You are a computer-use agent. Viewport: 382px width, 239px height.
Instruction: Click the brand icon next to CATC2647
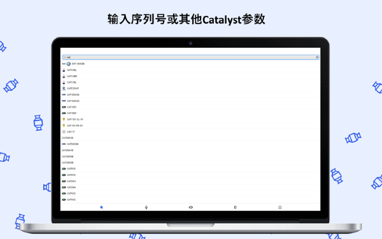64,89
